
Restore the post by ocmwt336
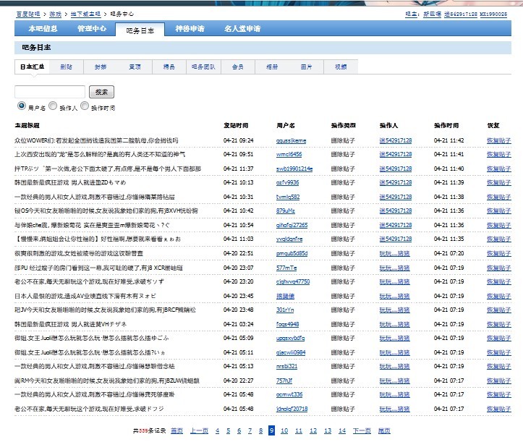pyautogui.click(x=498, y=395)
